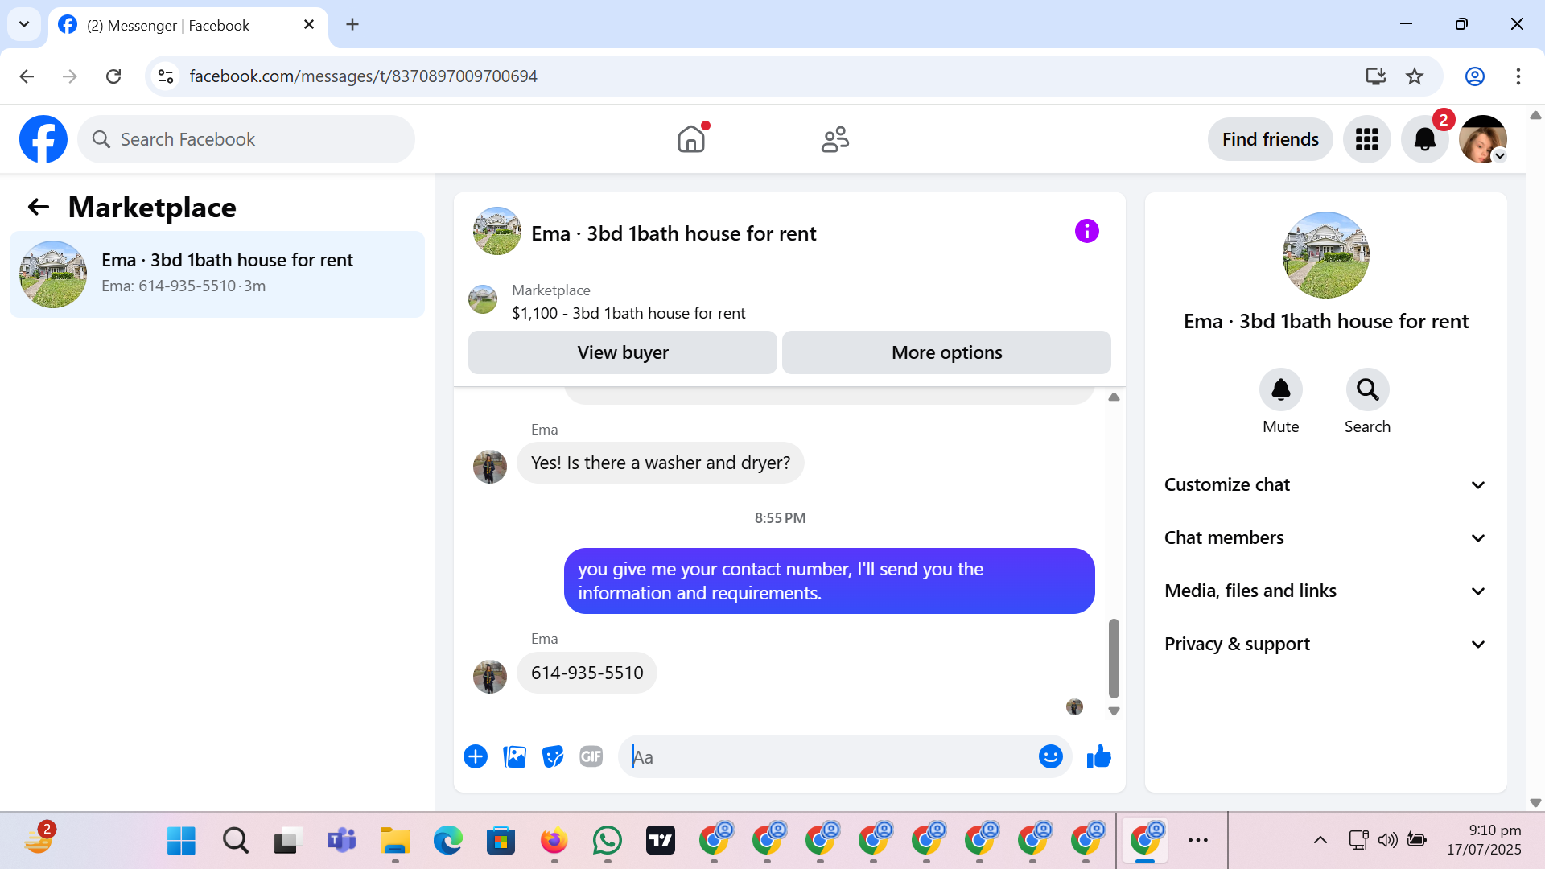
Task: Show taskbar overflow three dots
Action: tap(1198, 841)
